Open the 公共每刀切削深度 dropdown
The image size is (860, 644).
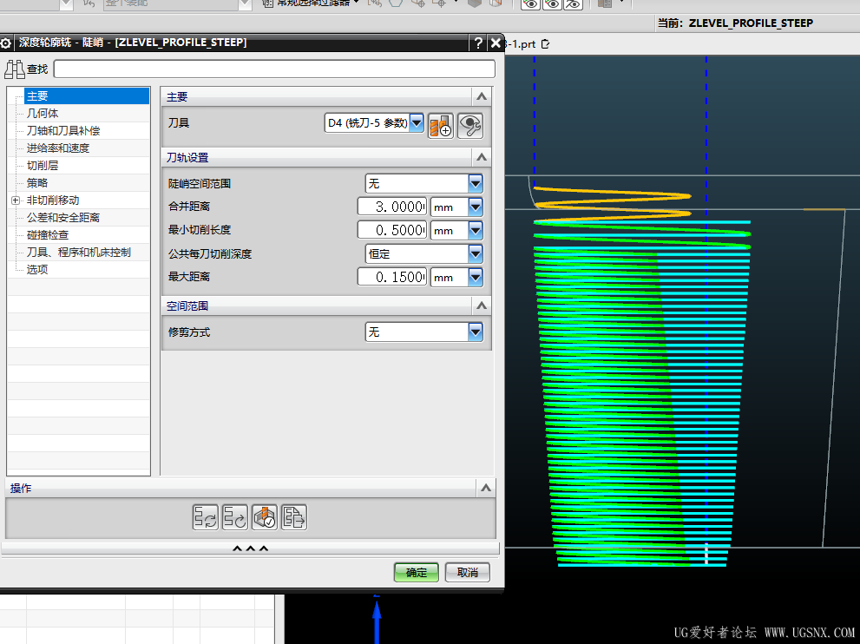[x=475, y=253]
